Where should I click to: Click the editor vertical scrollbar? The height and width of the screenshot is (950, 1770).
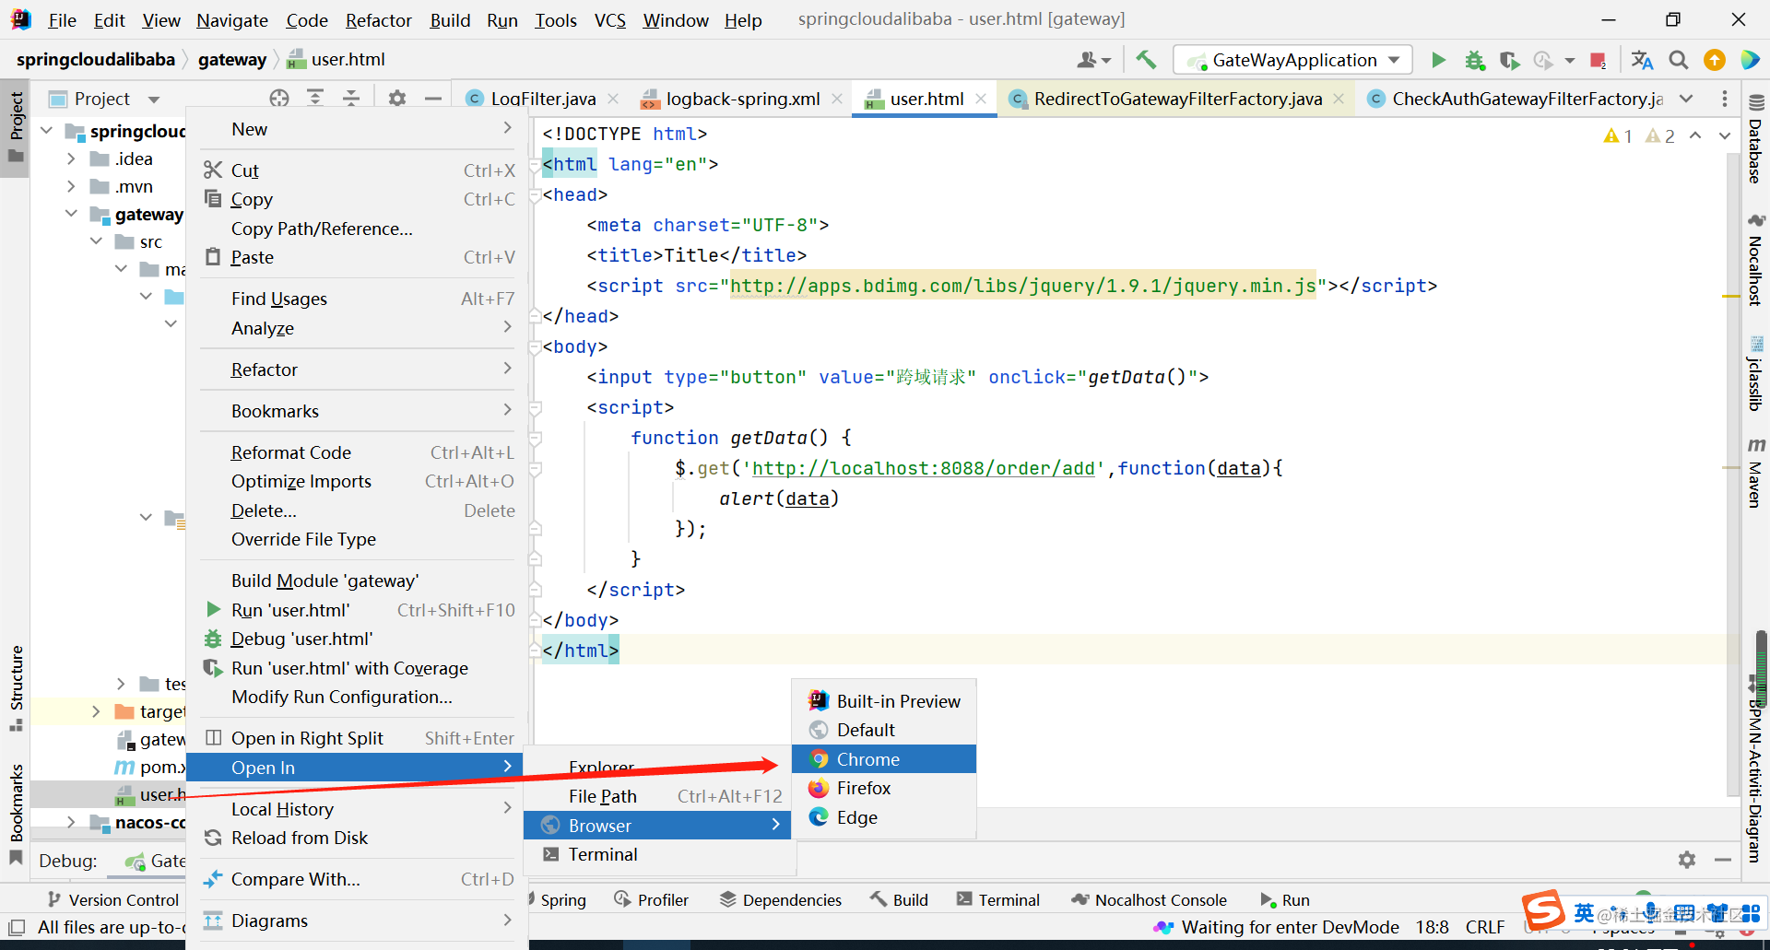(x=1733, y=475)
